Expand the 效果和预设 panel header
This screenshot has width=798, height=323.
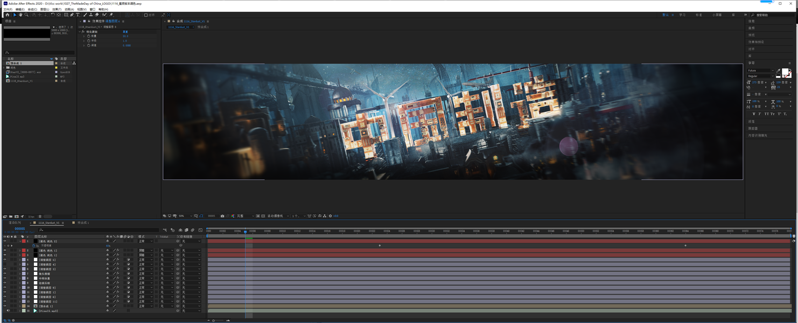point(756,42)
